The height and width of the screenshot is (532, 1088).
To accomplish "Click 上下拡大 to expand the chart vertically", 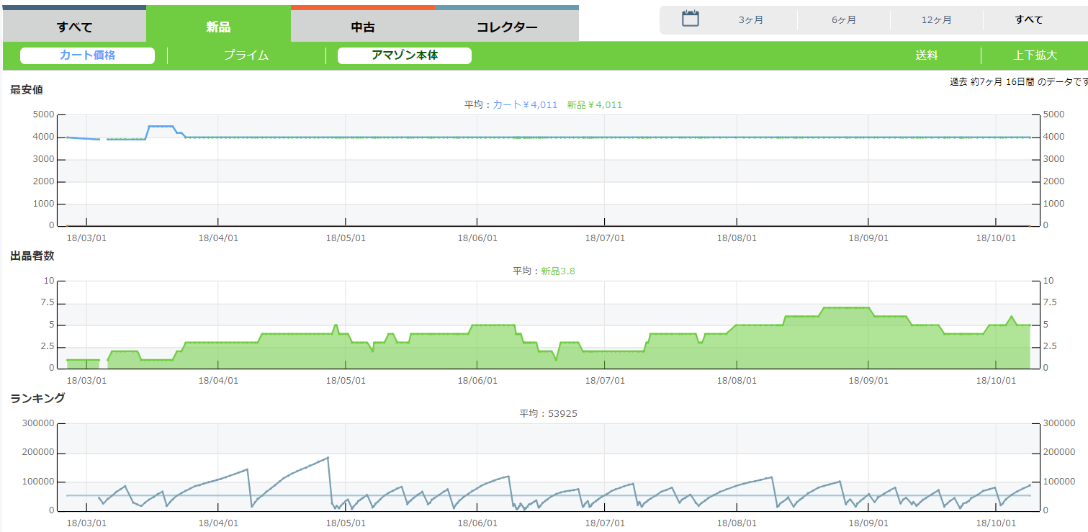I will (1035, 55).
